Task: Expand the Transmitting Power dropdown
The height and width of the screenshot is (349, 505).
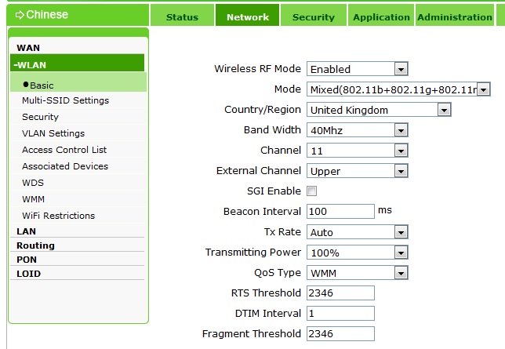Action: point(357,253)
